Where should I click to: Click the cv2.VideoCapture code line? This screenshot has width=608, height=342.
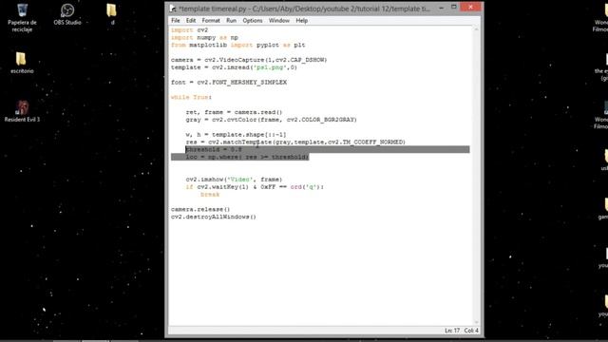coord(249,60)
